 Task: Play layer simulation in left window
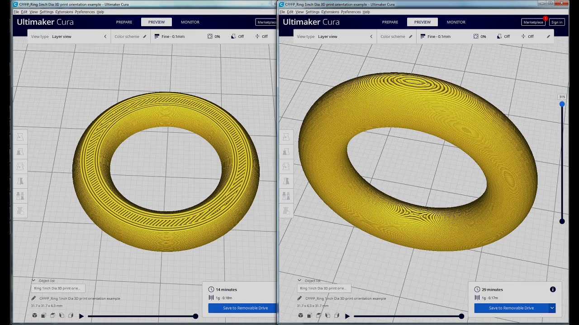[81, 316]
